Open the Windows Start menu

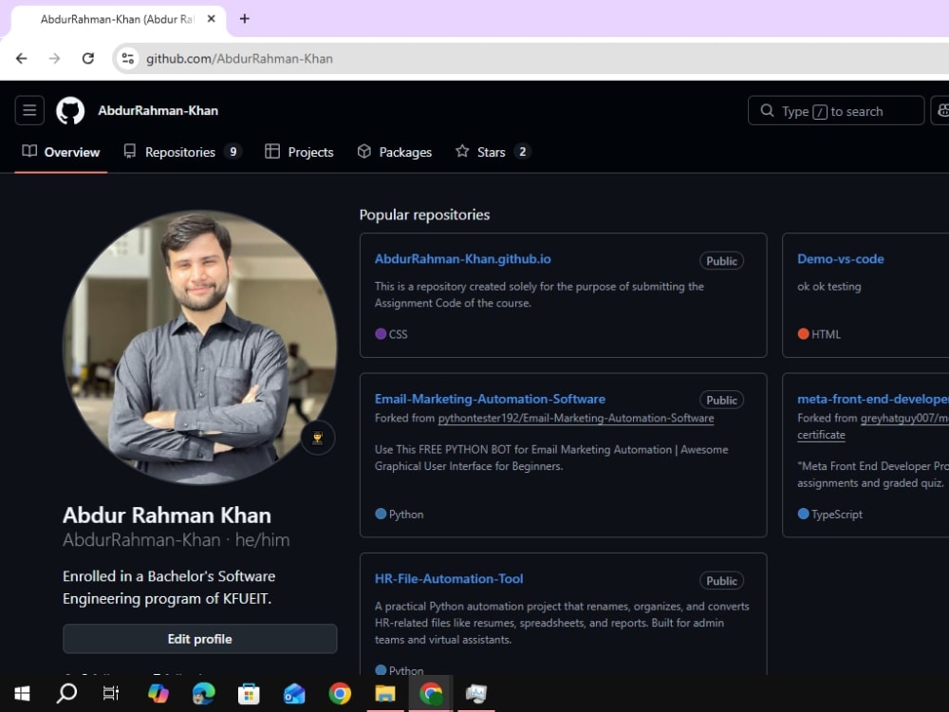22,693
